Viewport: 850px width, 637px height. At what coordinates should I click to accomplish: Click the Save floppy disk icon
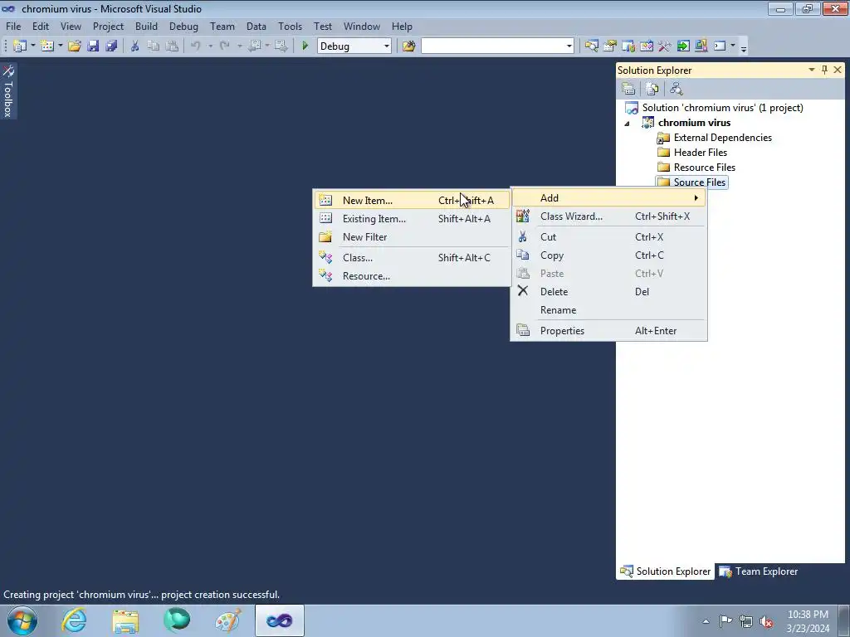point(93,46)
